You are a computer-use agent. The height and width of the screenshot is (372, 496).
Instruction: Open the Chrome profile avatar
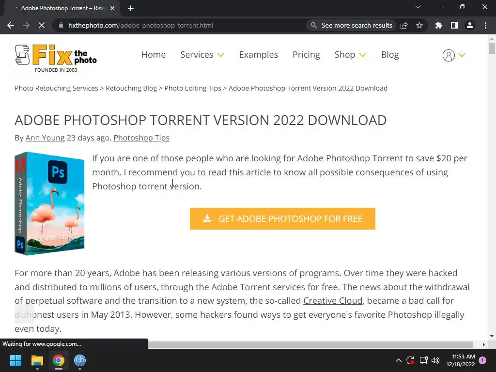coord(470,25)
